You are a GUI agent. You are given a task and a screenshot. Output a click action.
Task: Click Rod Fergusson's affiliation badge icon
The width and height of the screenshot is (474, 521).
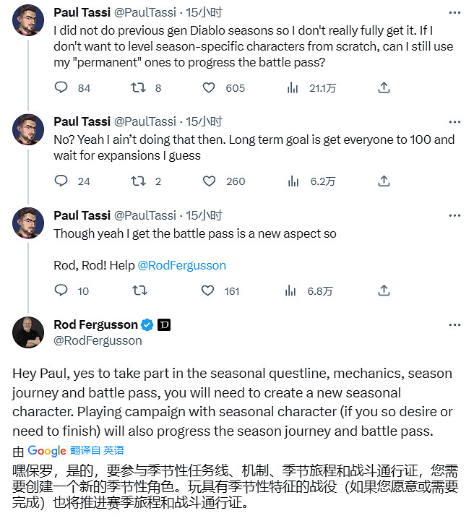[164, 324]
